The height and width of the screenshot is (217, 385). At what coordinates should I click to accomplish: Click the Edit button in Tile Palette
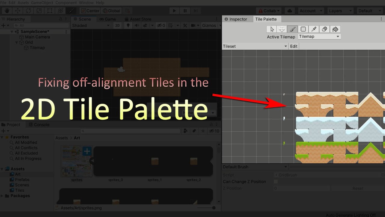point(294,46)
